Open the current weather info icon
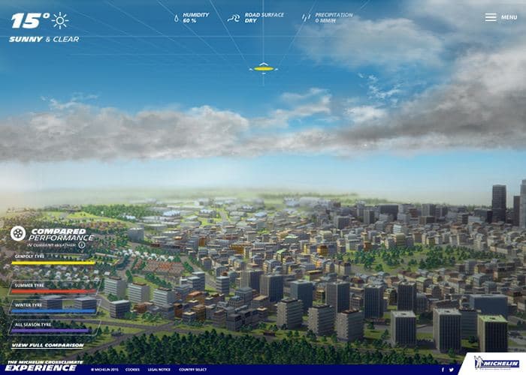The image size is (526, 375). point(81,245)
